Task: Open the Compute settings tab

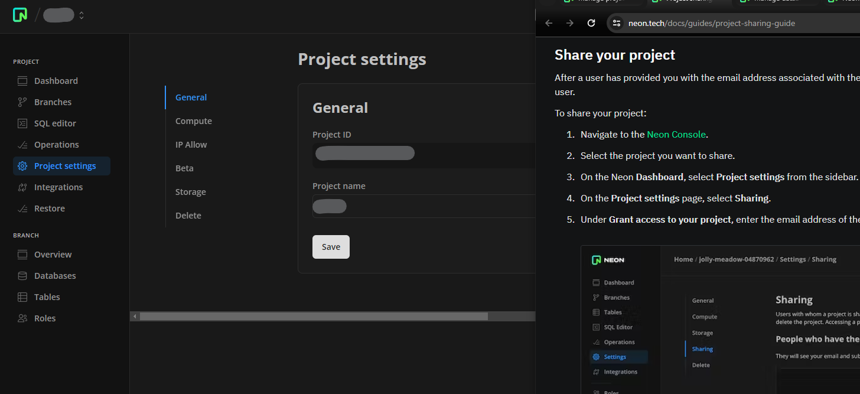Action: pyautogui.click(x=194, y=121)
